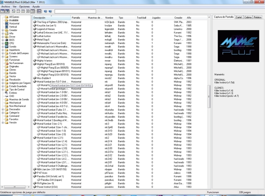
Task: Open the Opciones menu
Action: 24,7
